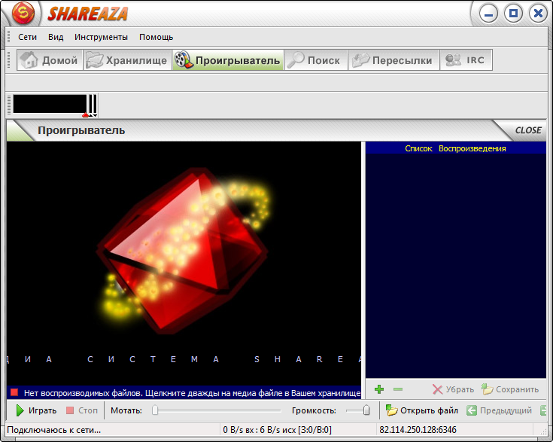Click the Проигрыватель panel title

pos(81,130)
